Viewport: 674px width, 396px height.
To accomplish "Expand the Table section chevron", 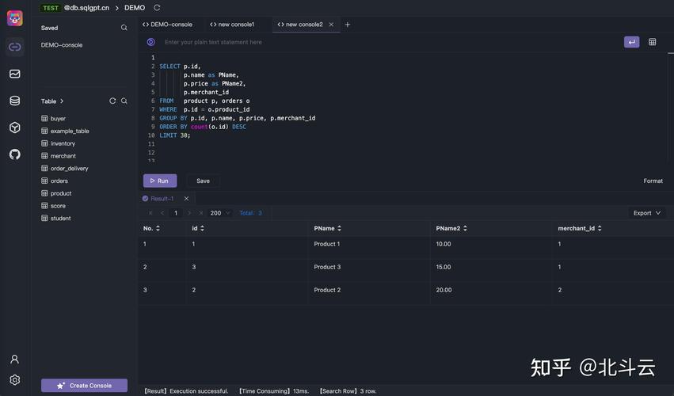I will coord(62,101).
